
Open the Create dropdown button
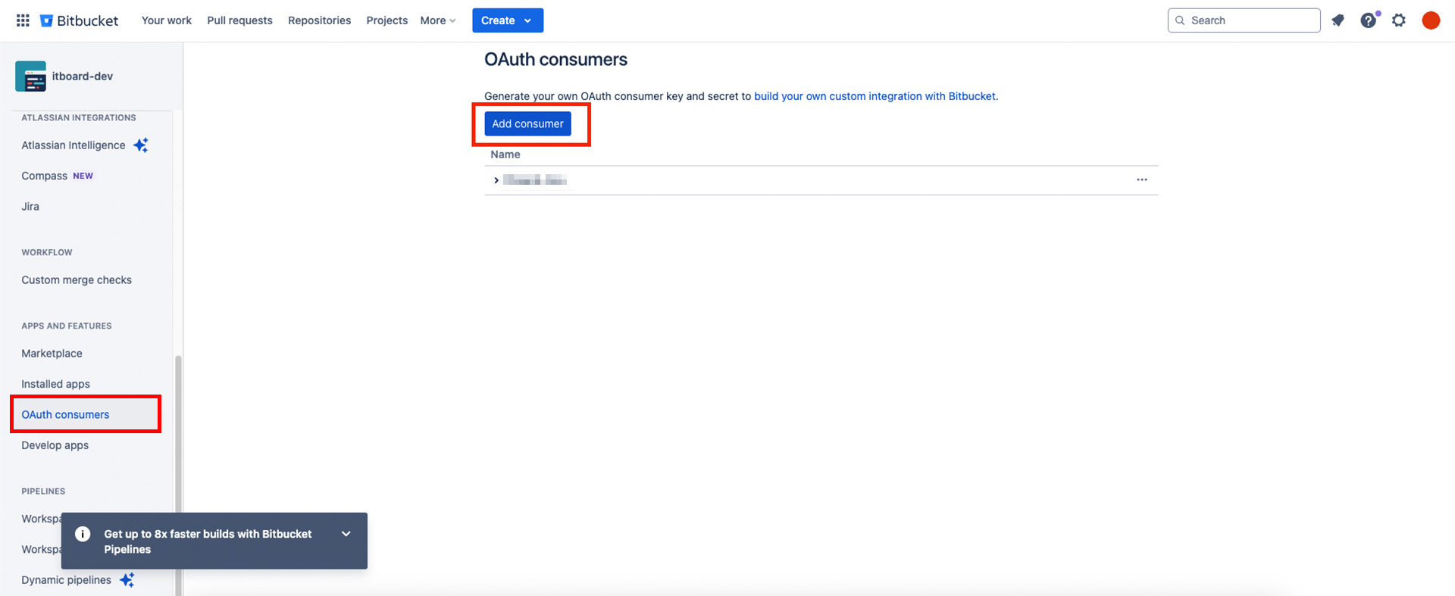click(507, 20)
